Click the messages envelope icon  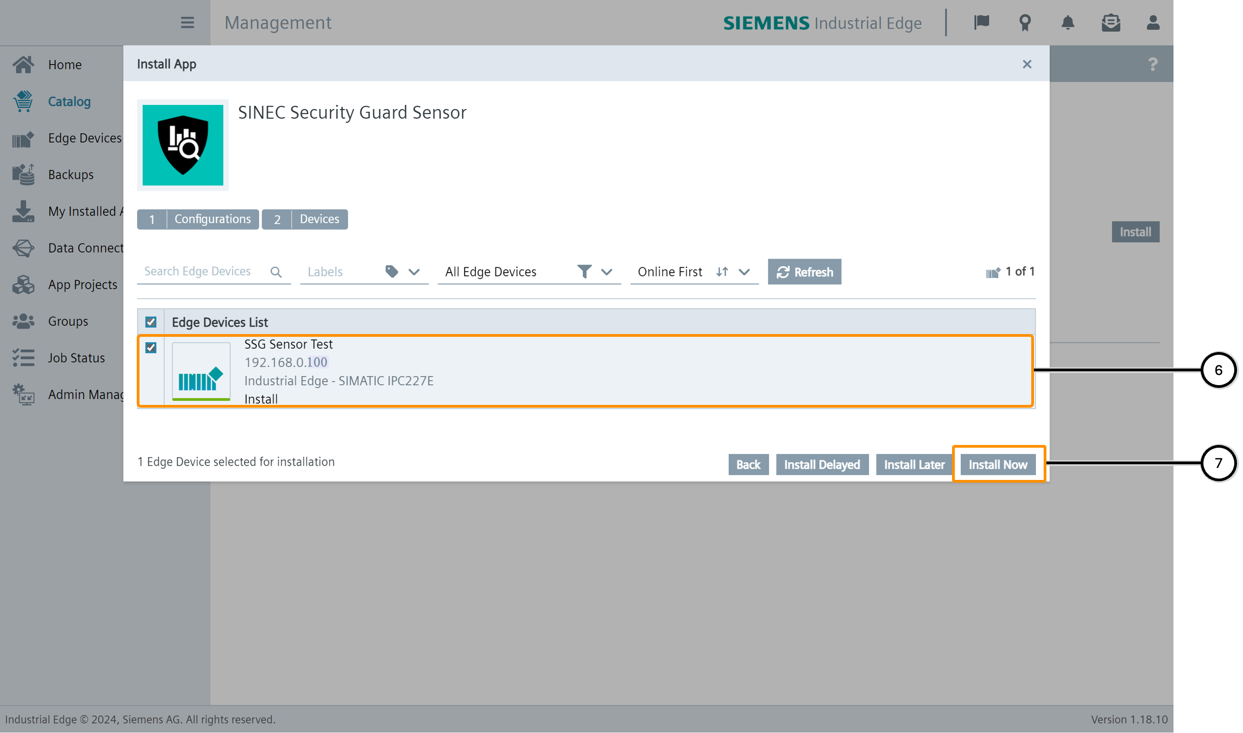pos(1110,23)
